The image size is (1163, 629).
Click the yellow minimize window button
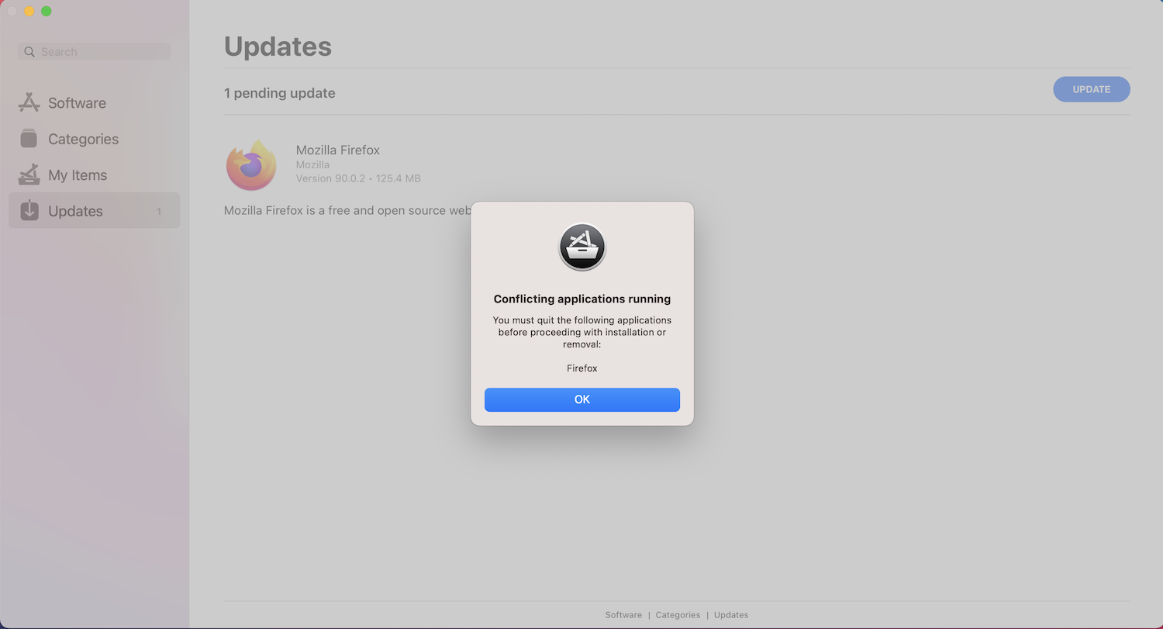point(29,11)
